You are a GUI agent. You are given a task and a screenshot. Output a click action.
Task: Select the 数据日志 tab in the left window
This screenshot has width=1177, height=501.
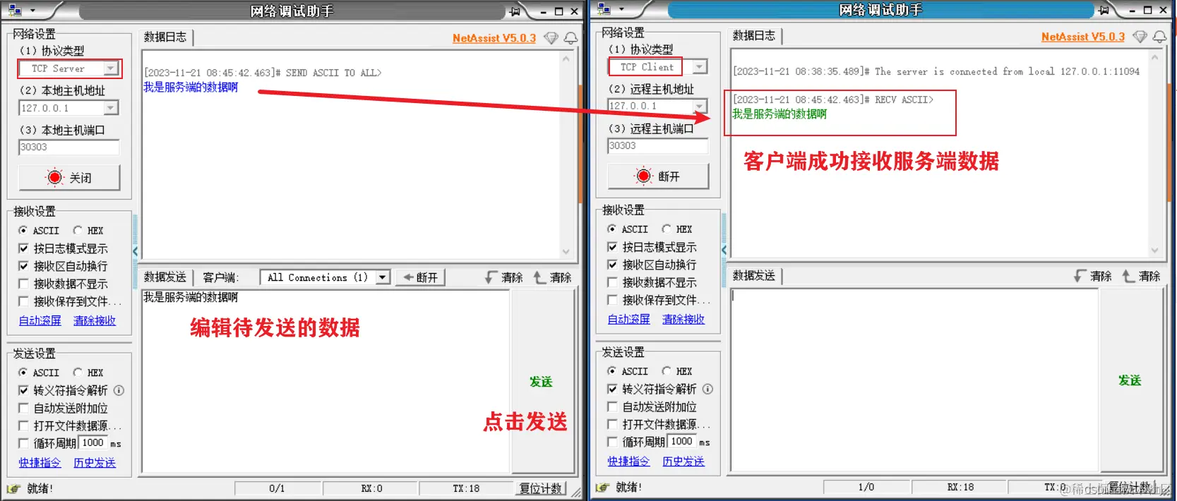[x=165, y=37]
